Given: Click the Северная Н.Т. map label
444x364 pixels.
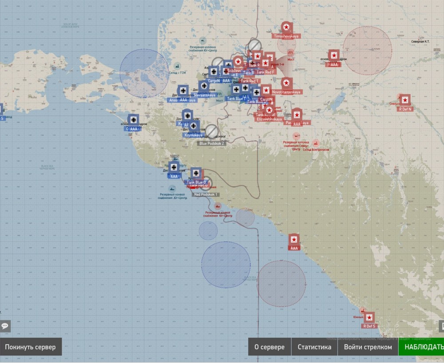Looking at the screenshot, I should point(420,42).
